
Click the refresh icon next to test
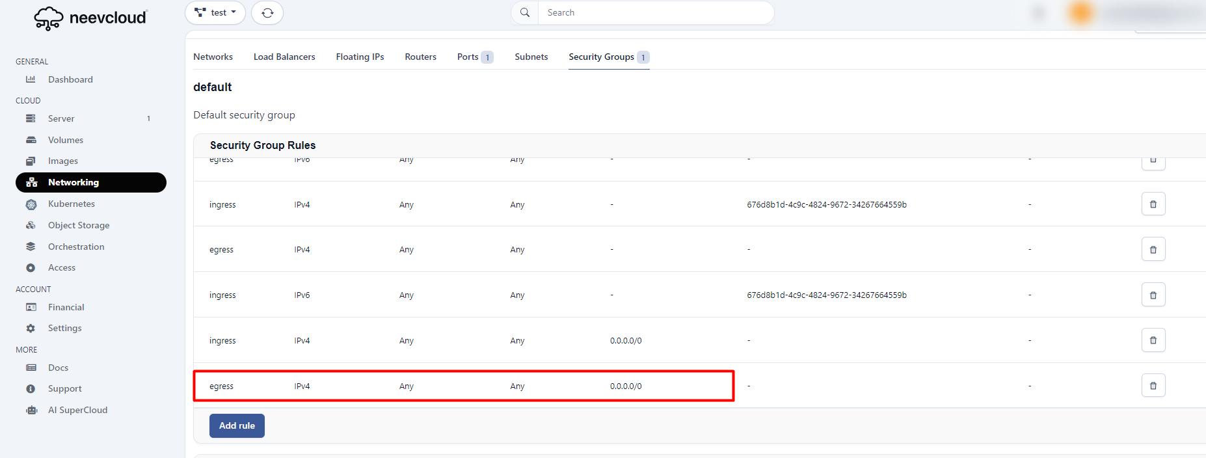pos(267,13)
